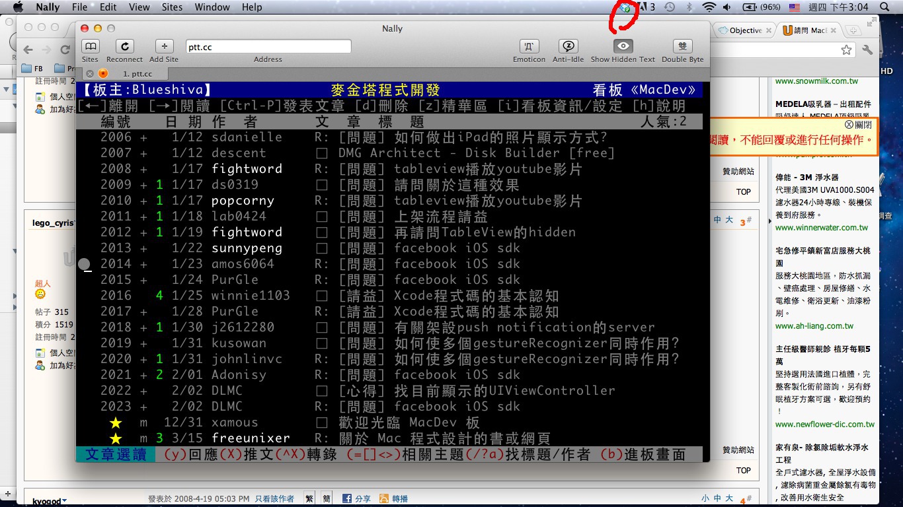
Task: Switch to the Objective browser tab
Action: [745, 30]
